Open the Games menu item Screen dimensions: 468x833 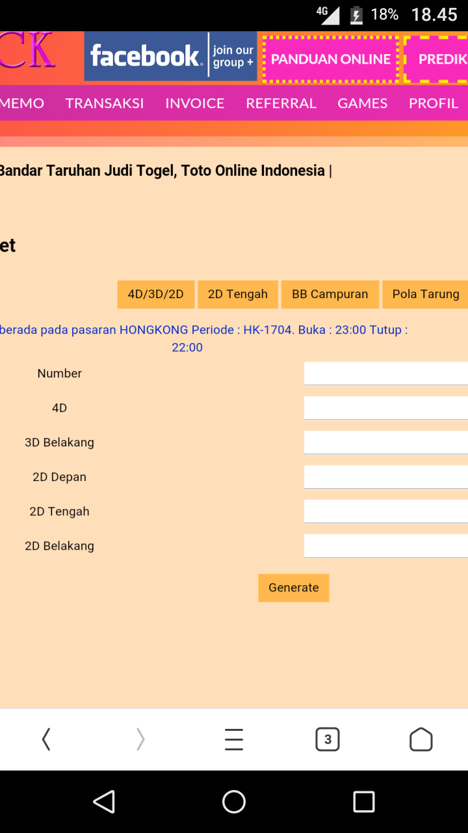click(x=362, y=103)
